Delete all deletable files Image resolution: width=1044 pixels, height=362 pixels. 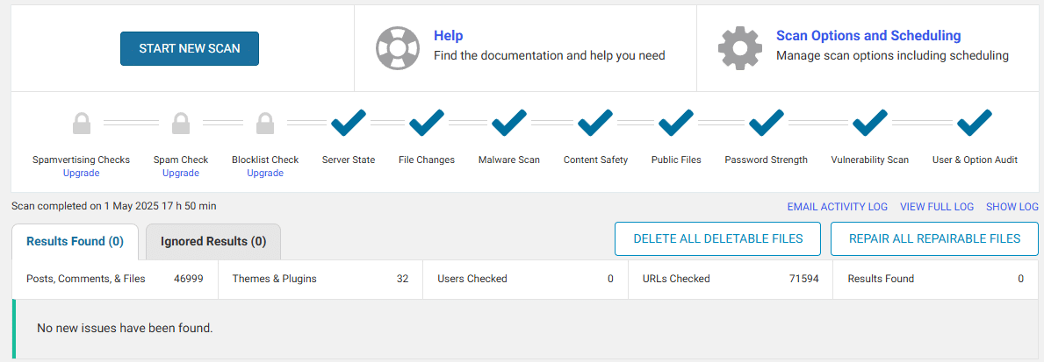[718, 239]
